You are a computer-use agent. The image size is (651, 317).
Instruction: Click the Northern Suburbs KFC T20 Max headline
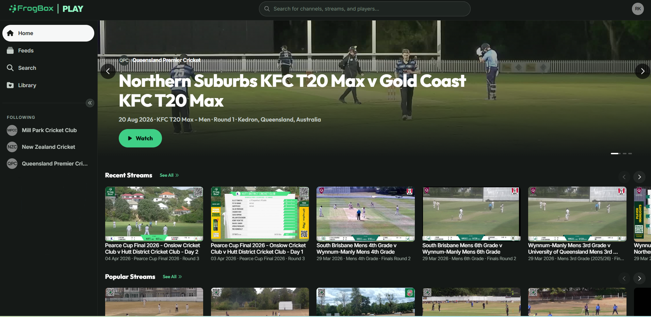[292, 91]
